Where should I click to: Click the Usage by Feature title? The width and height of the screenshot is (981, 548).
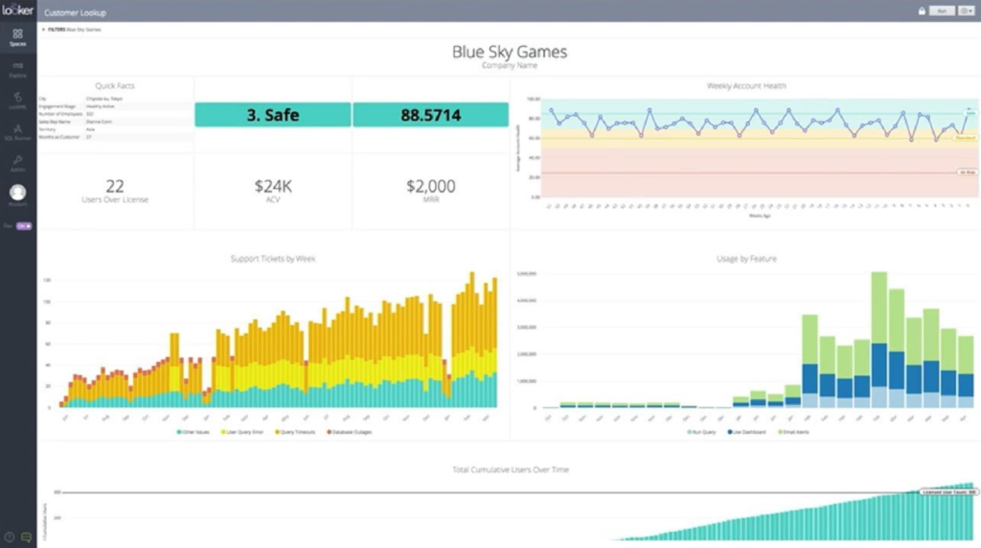tap(745, 259)
